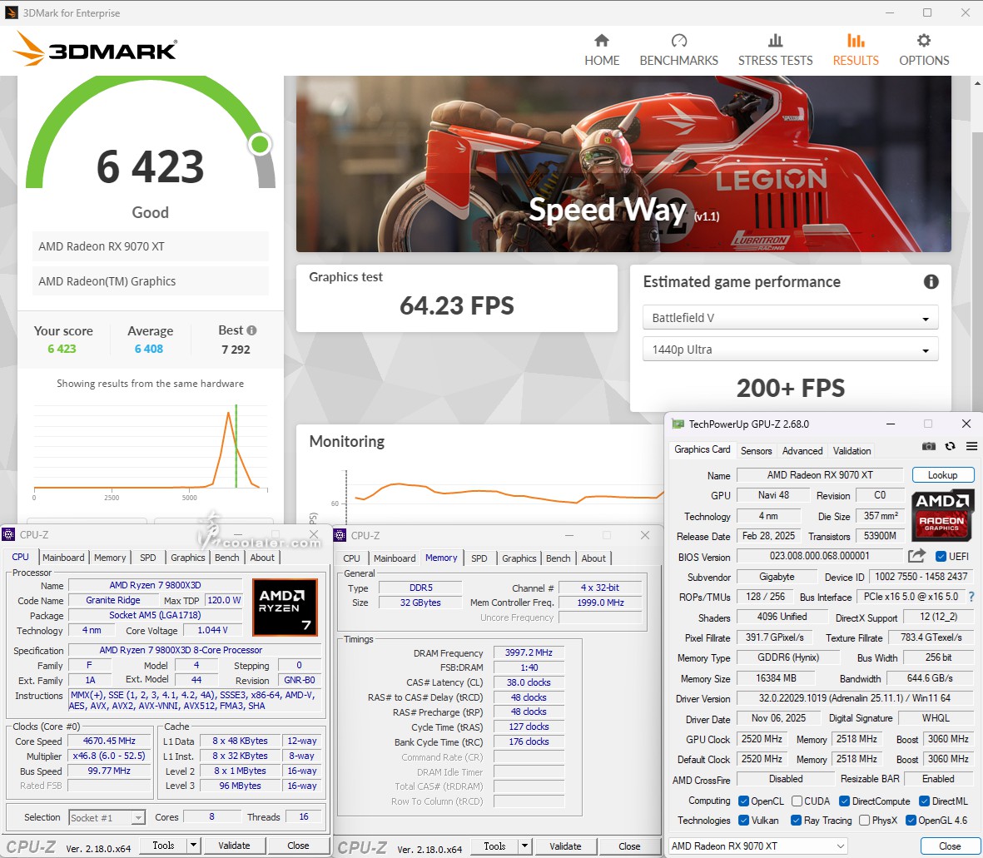Select the Validation tab in GPU-Z

(852, 450)
